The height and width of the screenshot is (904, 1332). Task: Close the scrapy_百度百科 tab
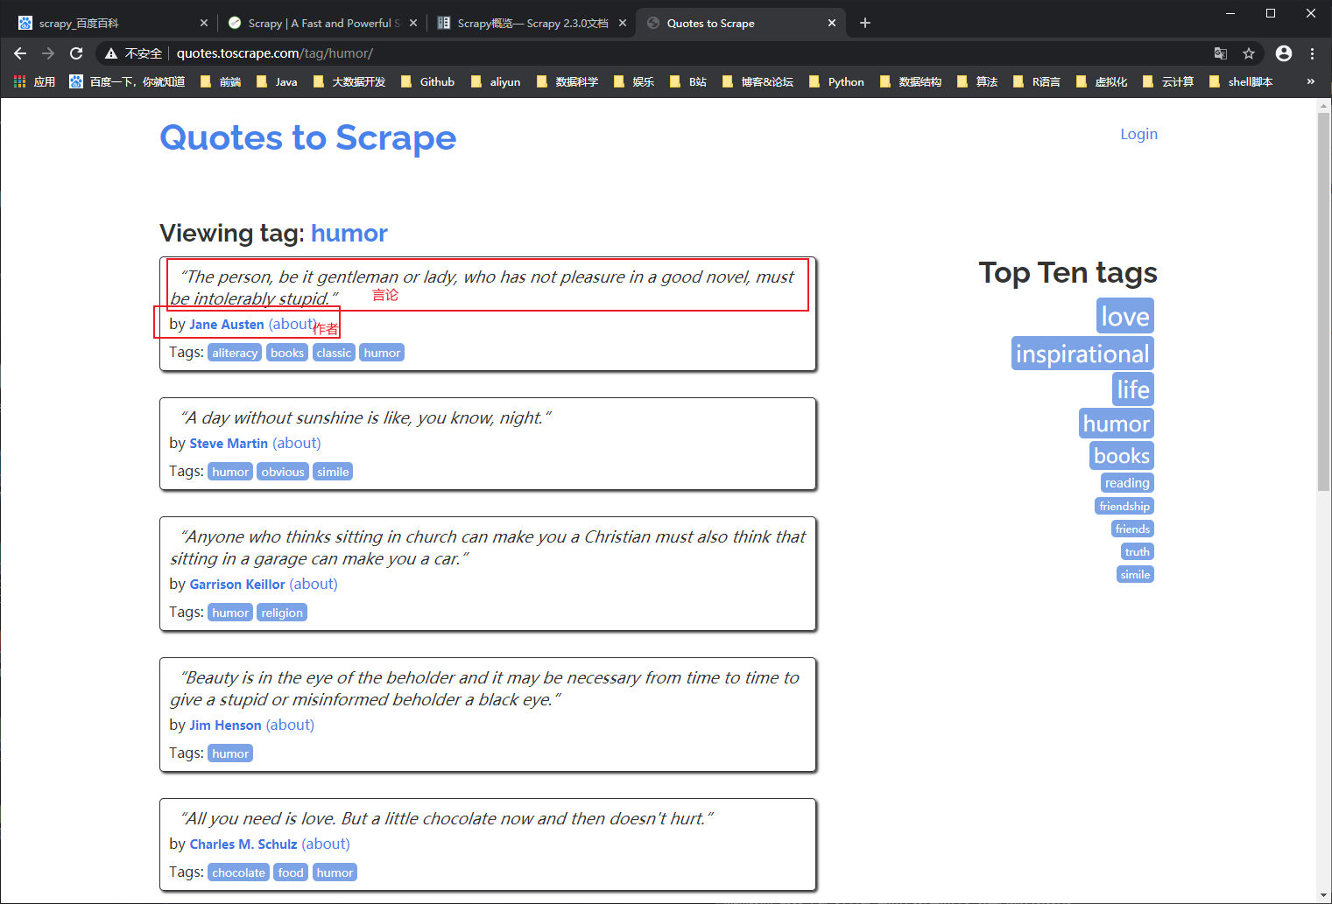click(x=204, y=23)
